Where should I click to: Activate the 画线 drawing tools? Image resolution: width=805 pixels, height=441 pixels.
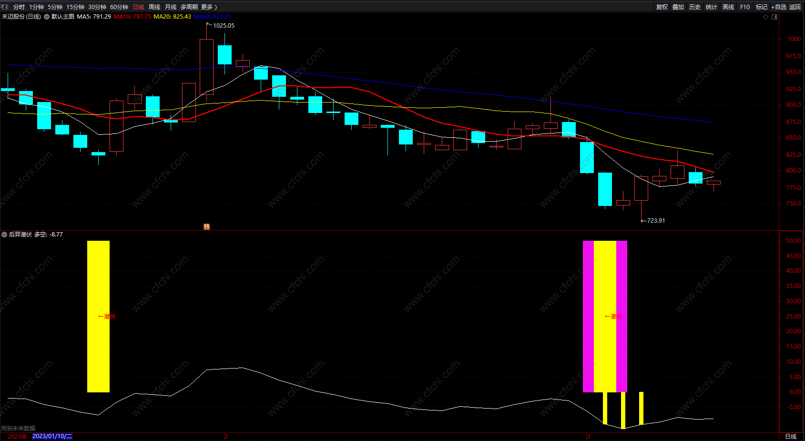tap(728, 7)
